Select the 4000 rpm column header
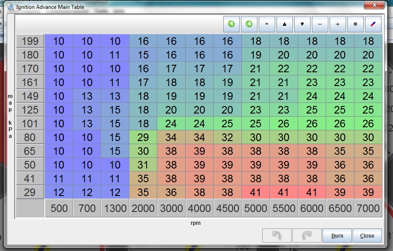 point(199,208)
